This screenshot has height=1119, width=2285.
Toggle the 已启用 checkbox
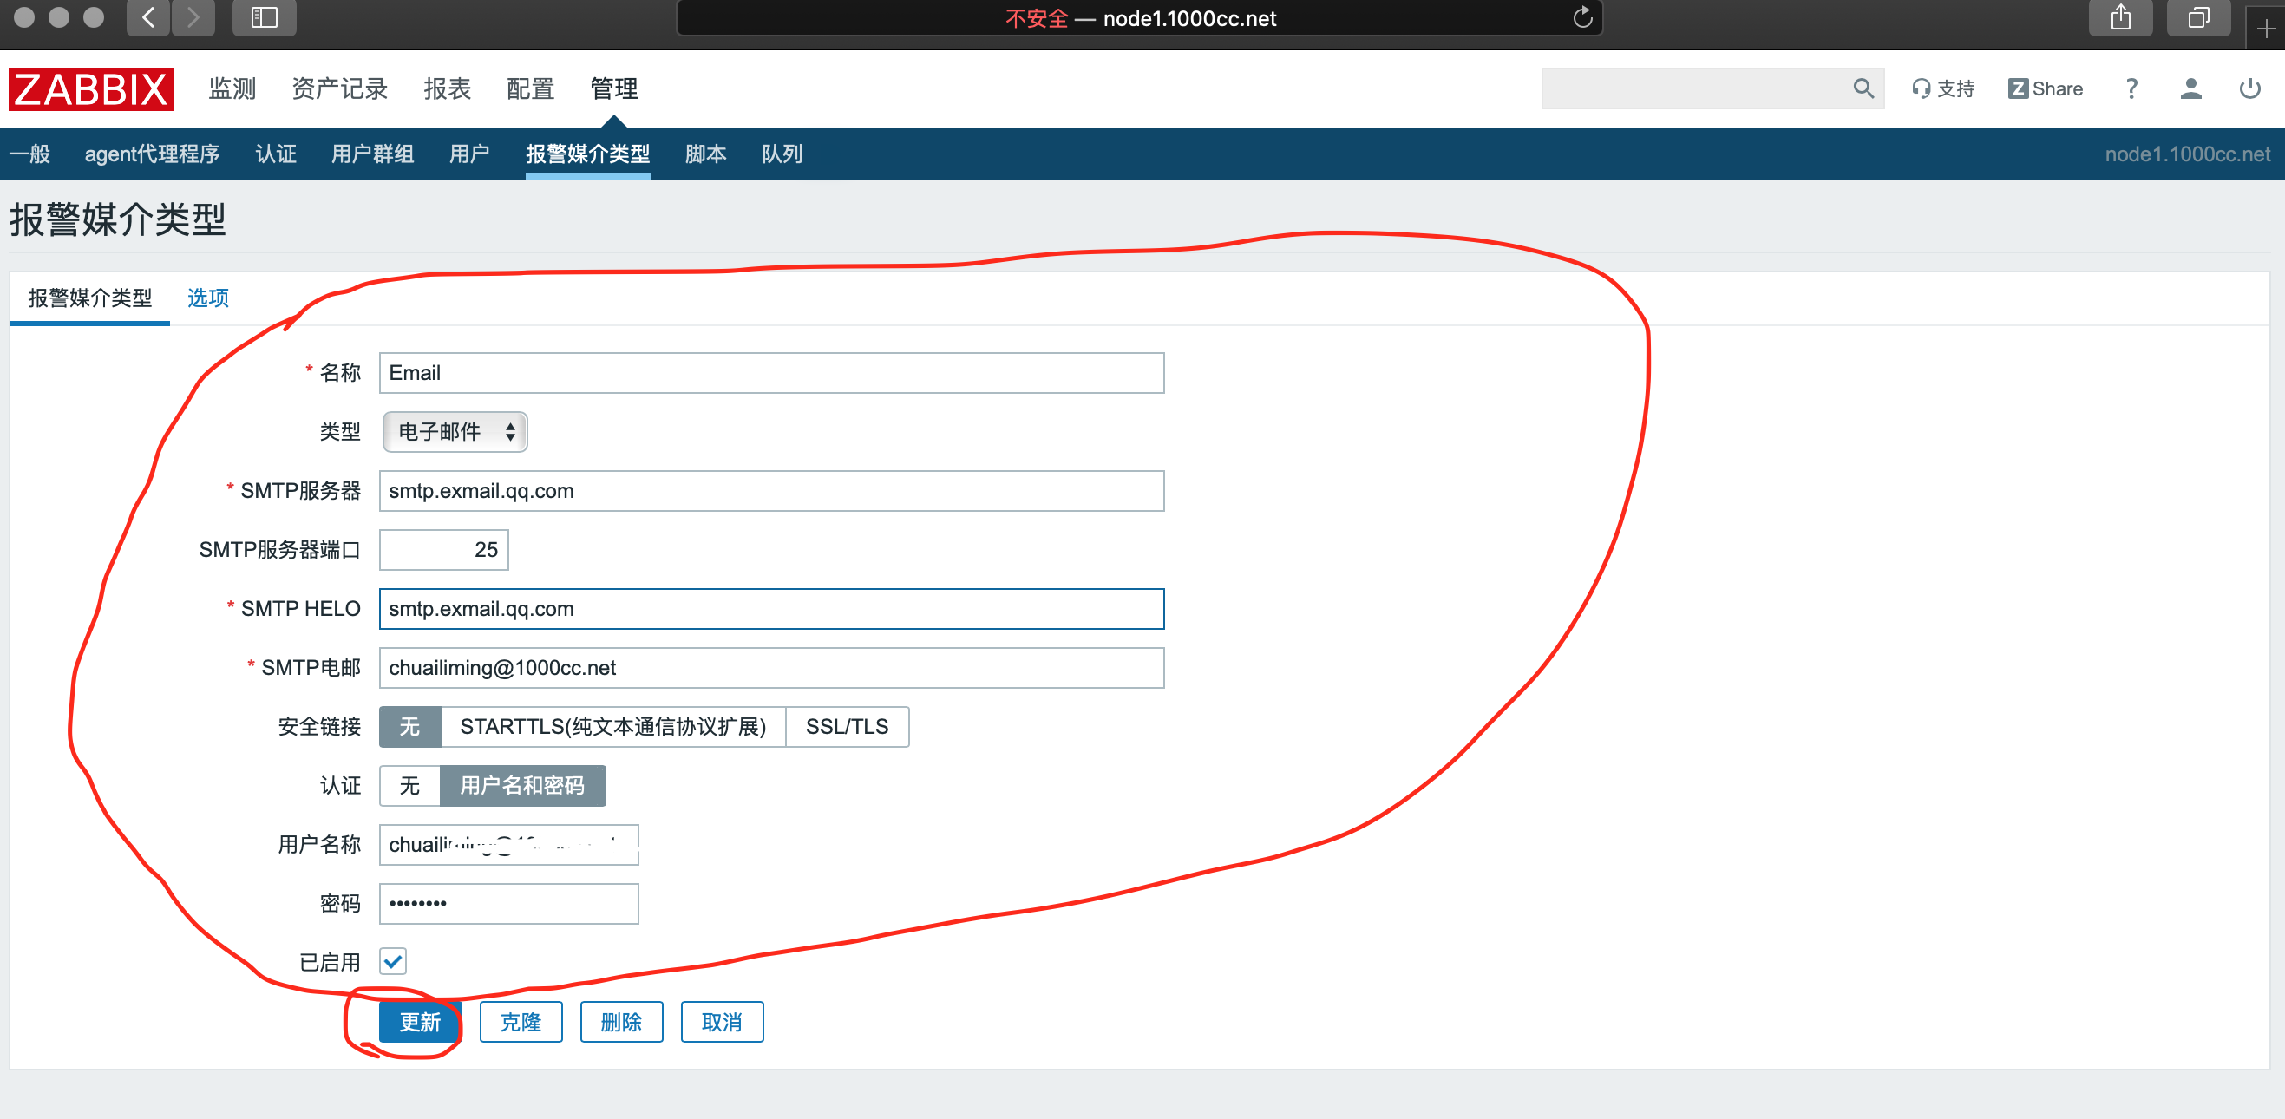[x=393, y=961]
